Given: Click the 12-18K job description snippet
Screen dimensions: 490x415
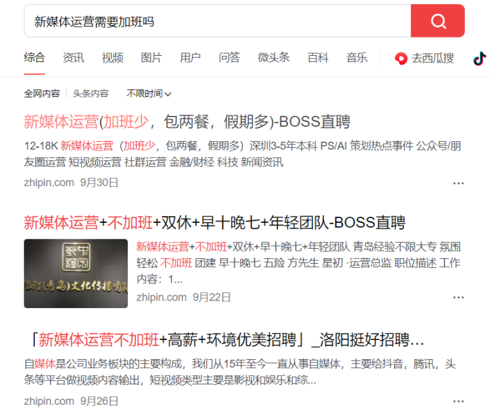Looking at the screenshot, I should coord(242,154).
